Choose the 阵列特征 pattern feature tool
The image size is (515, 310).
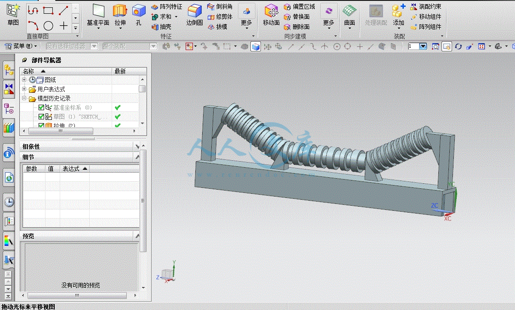pyautogui.click(x=167, y=6)
